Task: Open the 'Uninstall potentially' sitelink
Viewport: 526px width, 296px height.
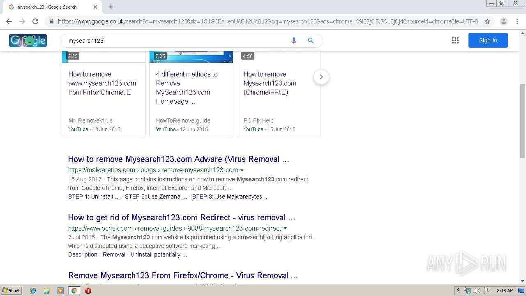Action: (x=159, y=254)
